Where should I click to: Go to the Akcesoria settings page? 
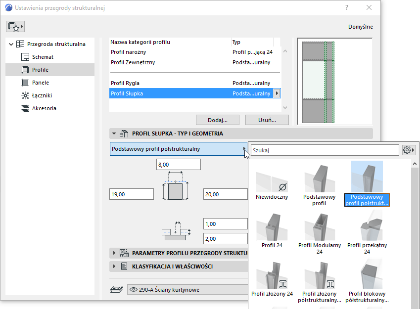44,108
